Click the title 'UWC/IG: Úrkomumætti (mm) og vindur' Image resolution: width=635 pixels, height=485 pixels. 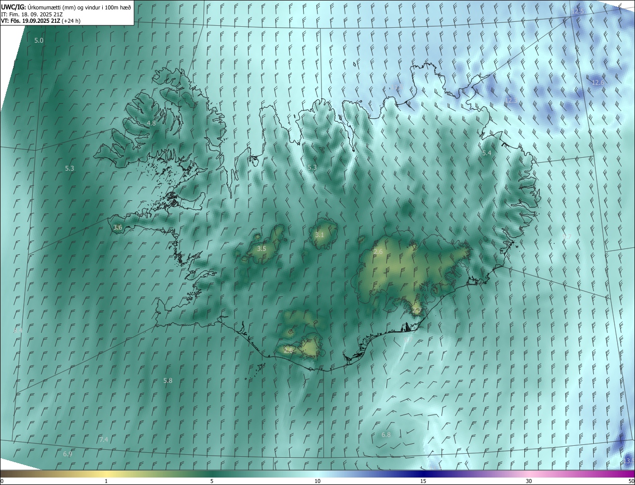(x=66, y=7)
